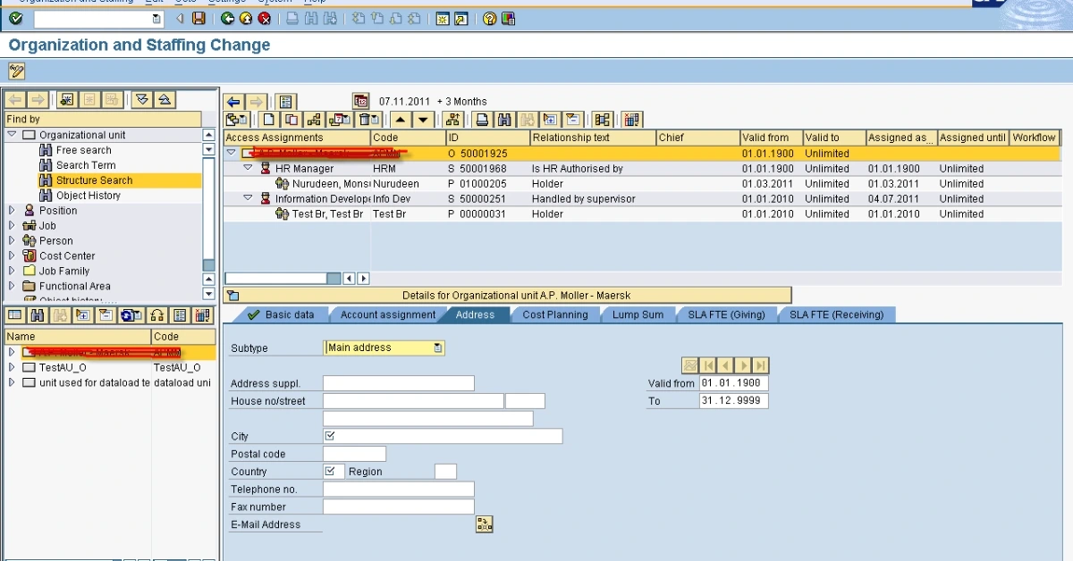Open the colorful chart icon in overview toolbar
Screen dimensions: 1073x561
tap(631, 120)
